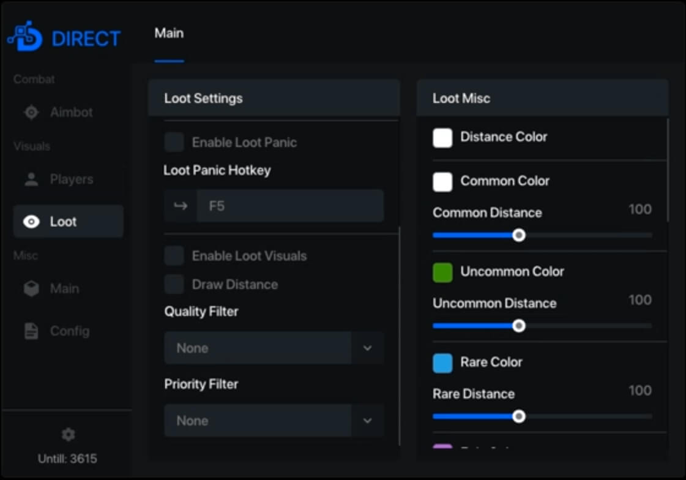Expand the Quality Filter dropdown
Image resolution: width=686 pixels, height=480 pixels.
point(367,348)
